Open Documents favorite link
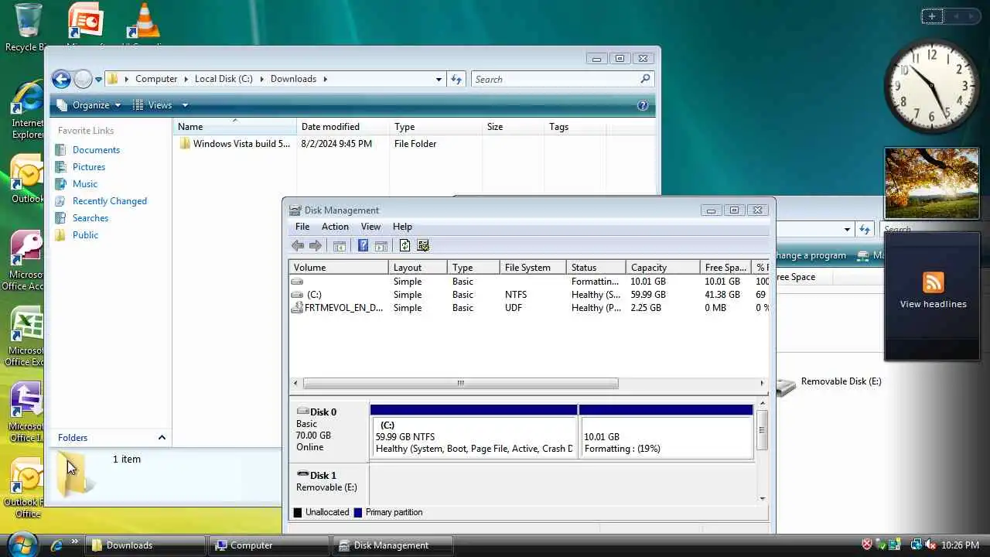 (96, 150)
